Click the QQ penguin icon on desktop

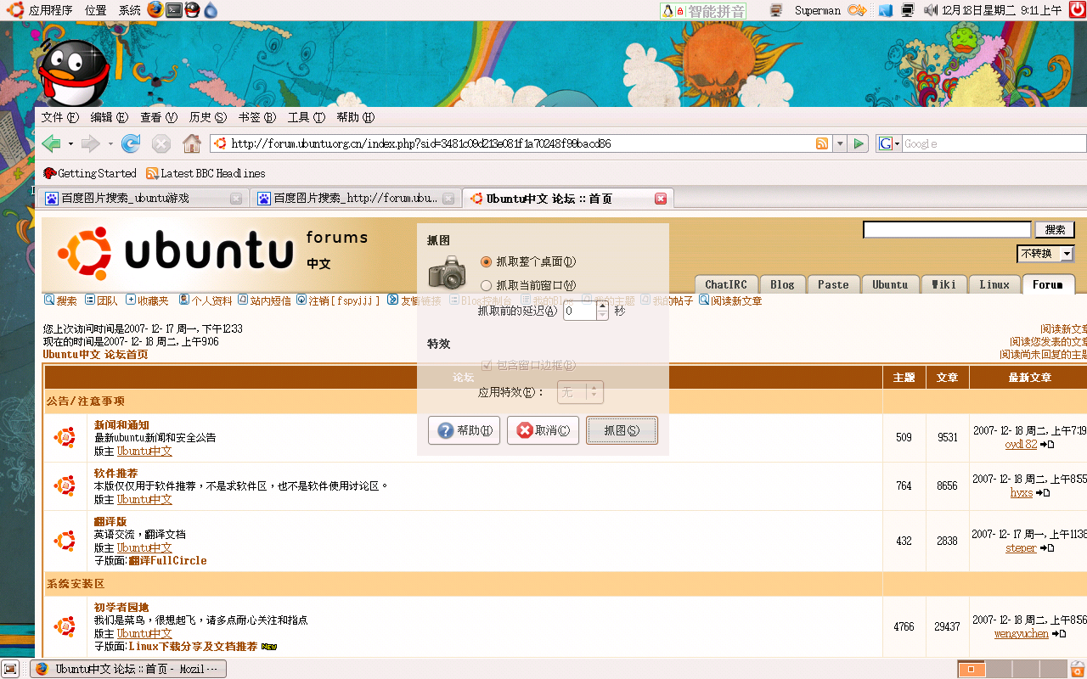[74, 72]
